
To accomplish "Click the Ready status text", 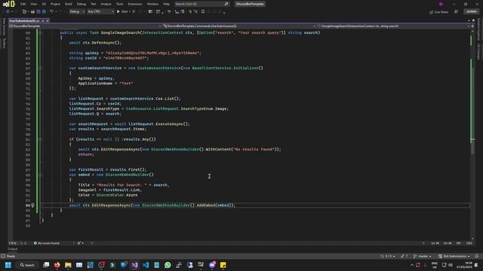I will pyautogui.click(x=11, y=256).
